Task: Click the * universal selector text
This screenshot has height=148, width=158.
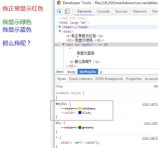Action: click(56, 137)
